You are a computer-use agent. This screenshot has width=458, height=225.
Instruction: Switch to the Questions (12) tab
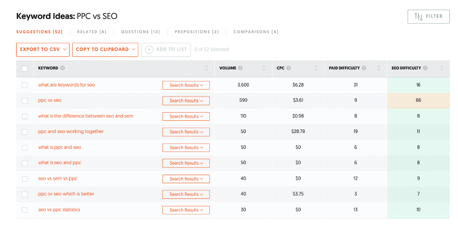(140, 32)
